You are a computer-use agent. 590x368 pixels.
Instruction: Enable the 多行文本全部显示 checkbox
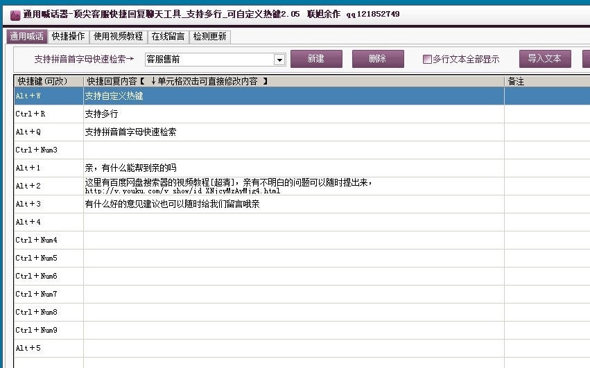427,59
